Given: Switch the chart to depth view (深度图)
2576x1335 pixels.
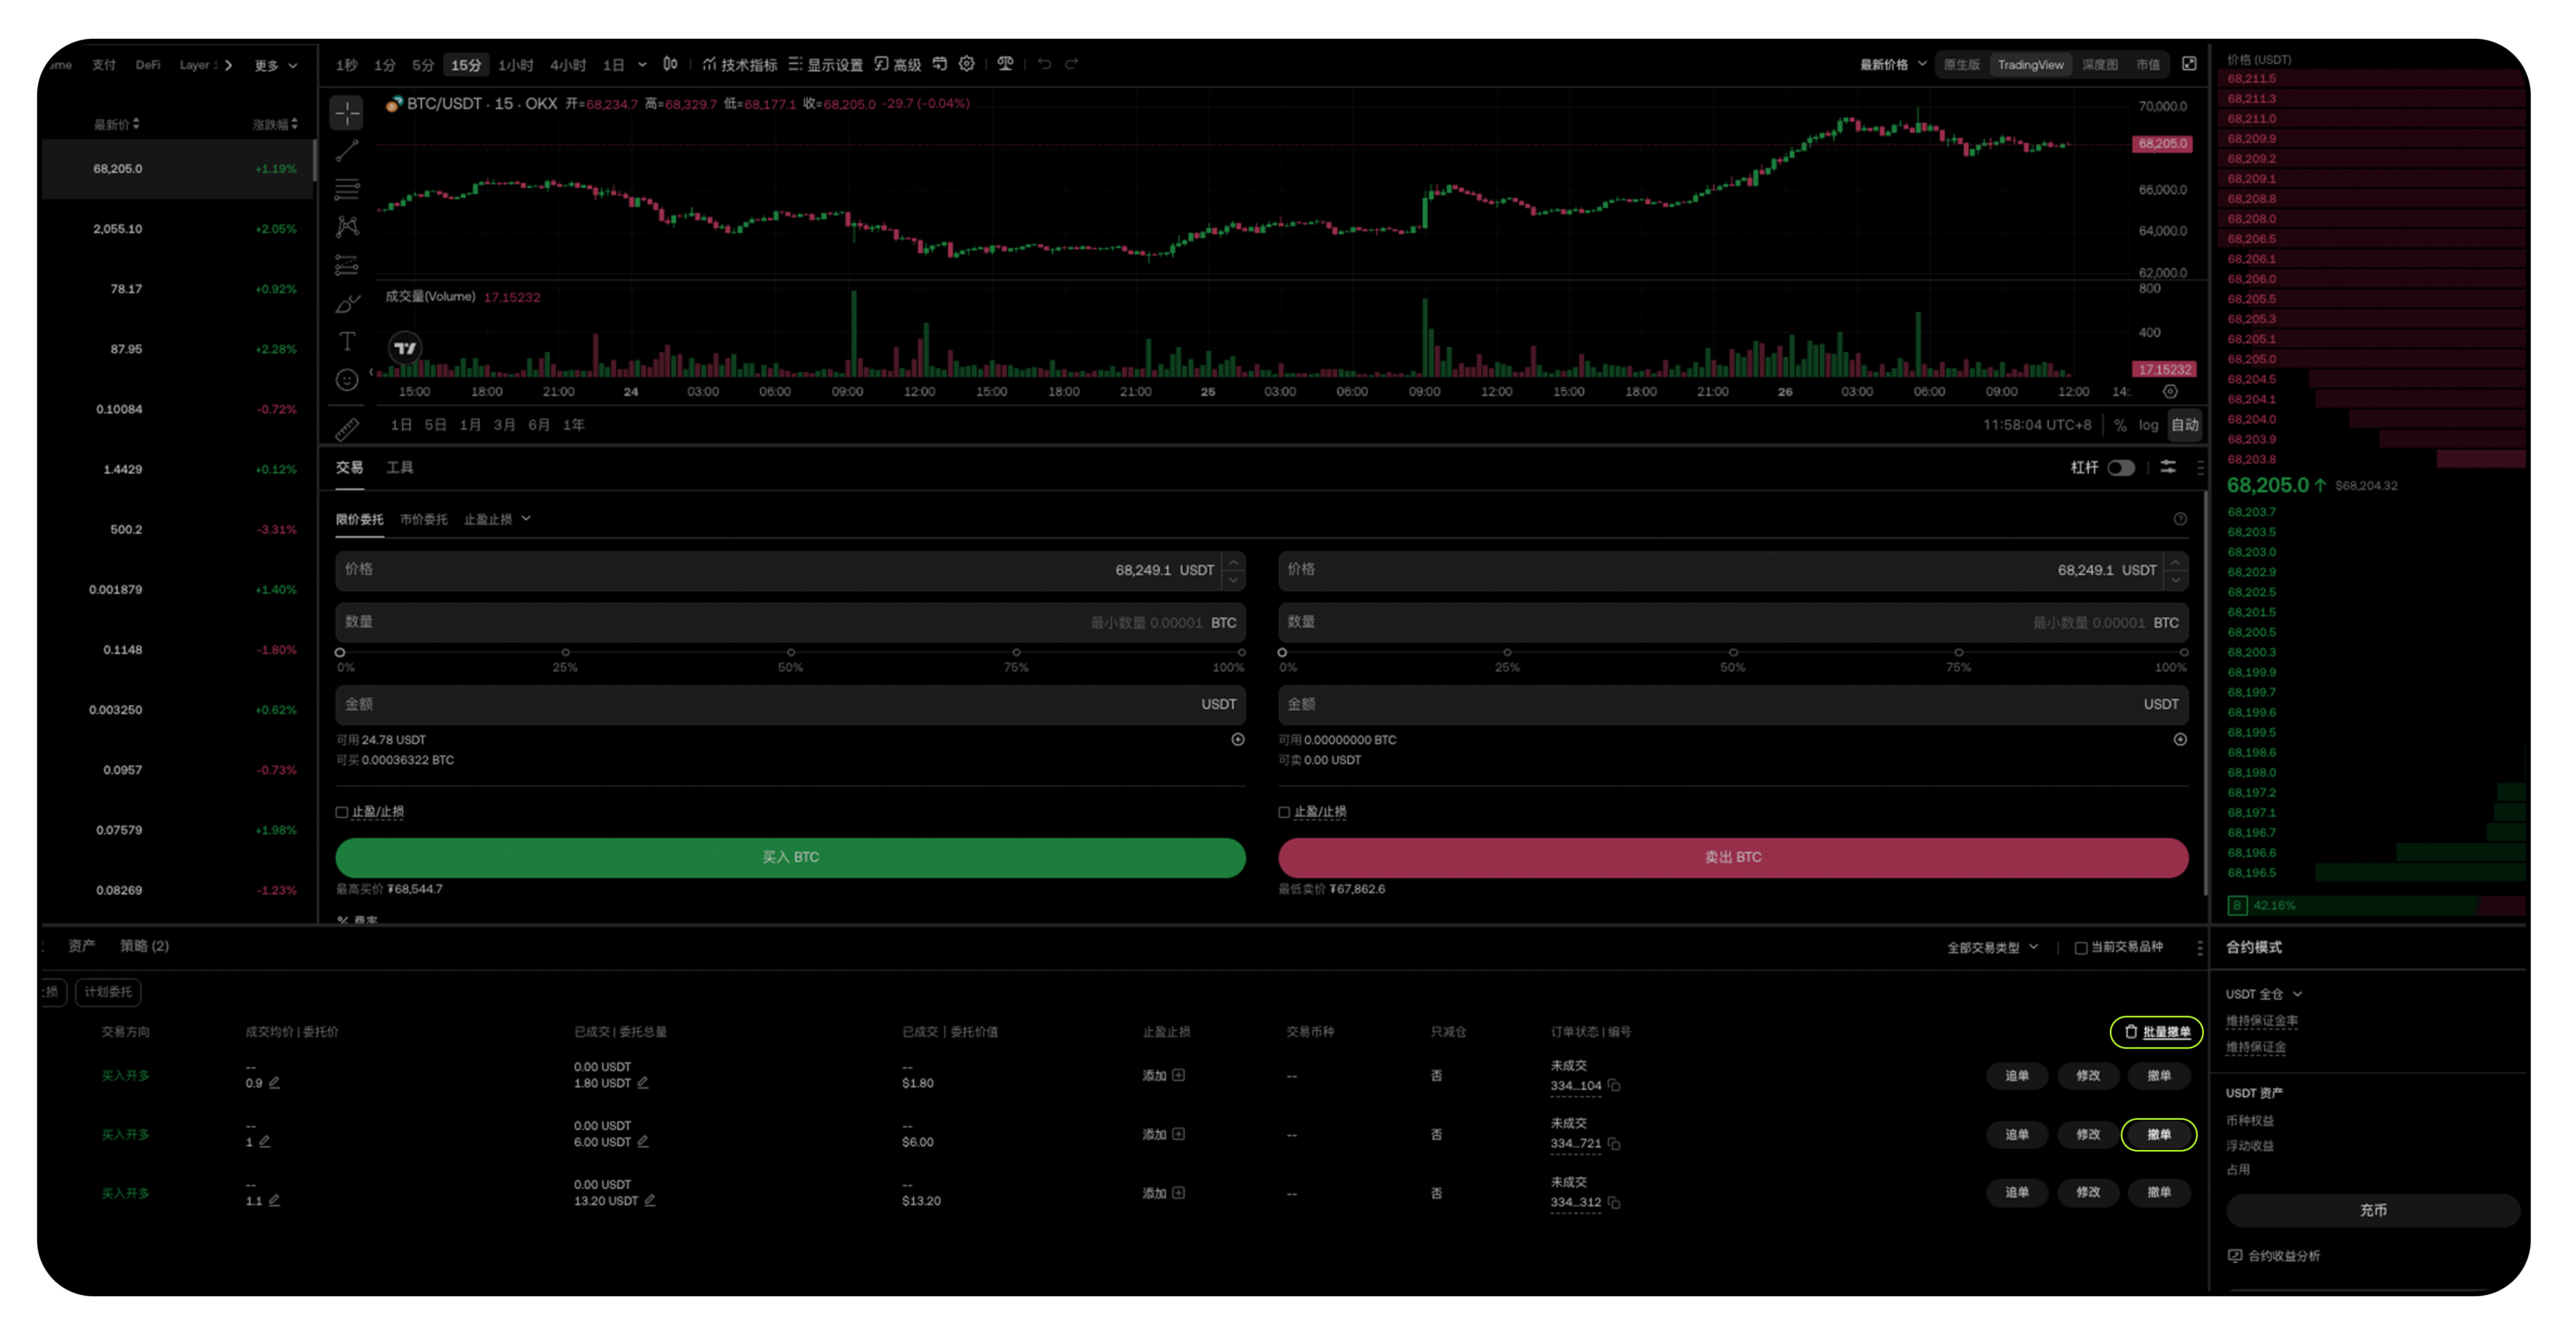Looking at the screenshot, I should click(x=2100, y=65).
